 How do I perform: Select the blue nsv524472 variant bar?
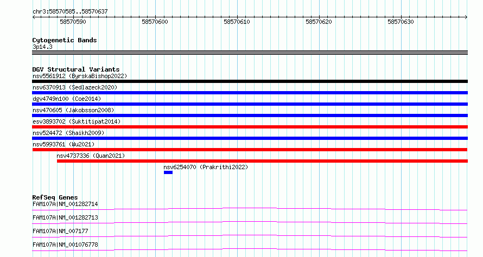click(250, 138)
